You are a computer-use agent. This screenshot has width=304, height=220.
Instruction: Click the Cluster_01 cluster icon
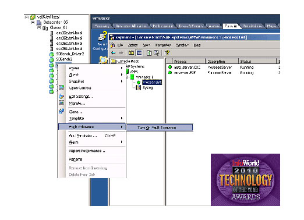click(x=45, y=28)
